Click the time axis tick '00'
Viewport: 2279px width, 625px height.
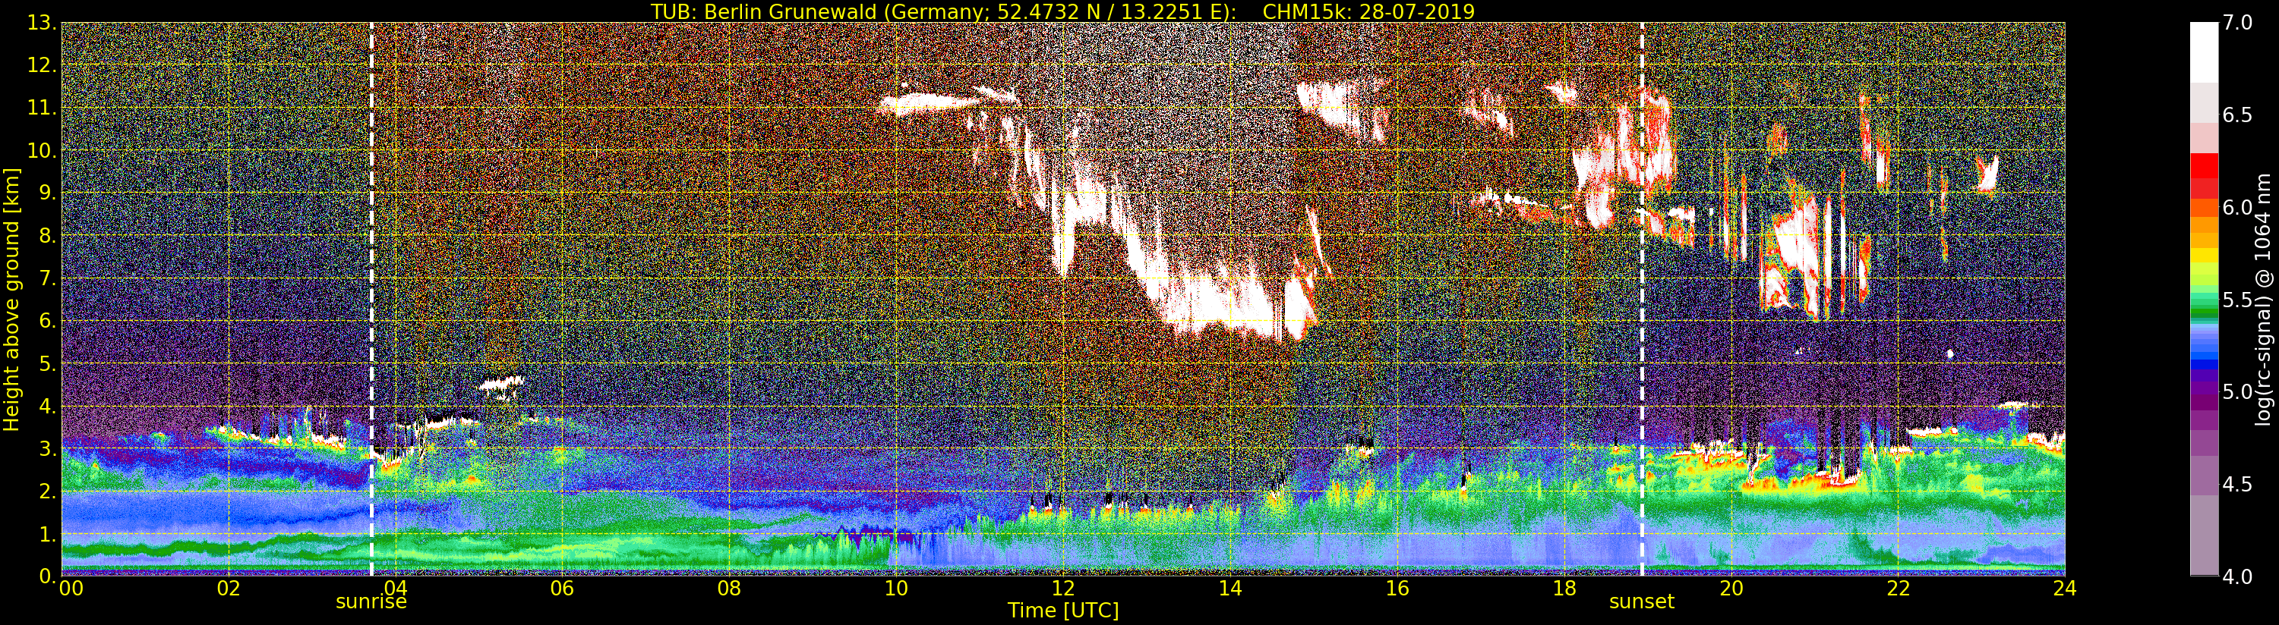71,588
